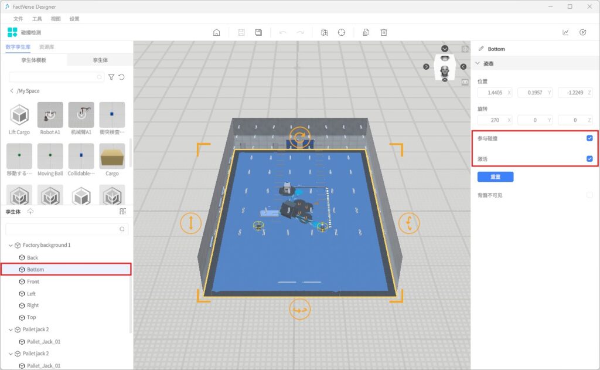
Task: Select the Cargo box template thumbnail
Action: coord(112,156)
